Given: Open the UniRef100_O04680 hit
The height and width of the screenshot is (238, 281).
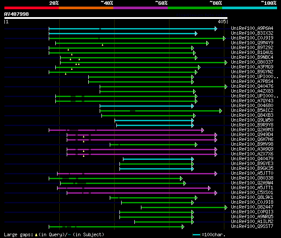Looking at the screenshot, I should tap(252, 106).
